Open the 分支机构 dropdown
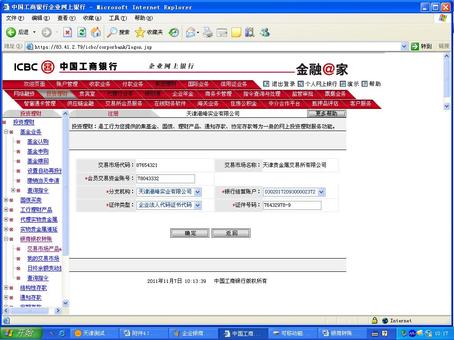 [198, 192]
